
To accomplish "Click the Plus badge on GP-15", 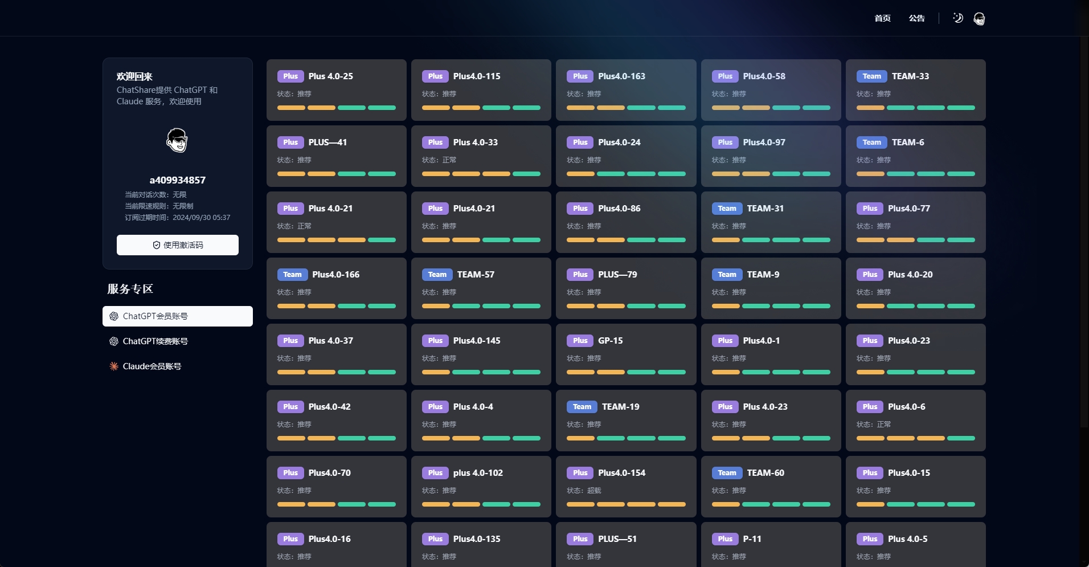I will [580, 341].
